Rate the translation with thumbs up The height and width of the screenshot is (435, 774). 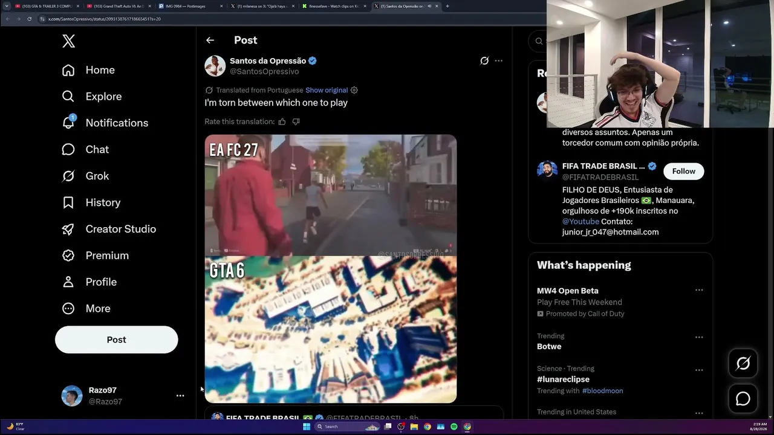[x=282, y=121]
